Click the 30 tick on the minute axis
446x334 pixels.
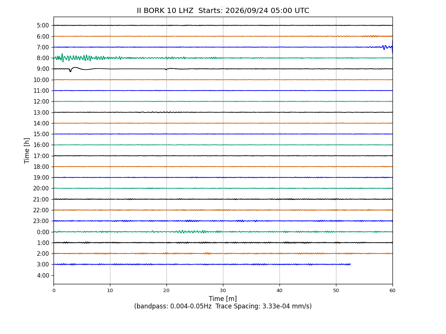(223, 291)
